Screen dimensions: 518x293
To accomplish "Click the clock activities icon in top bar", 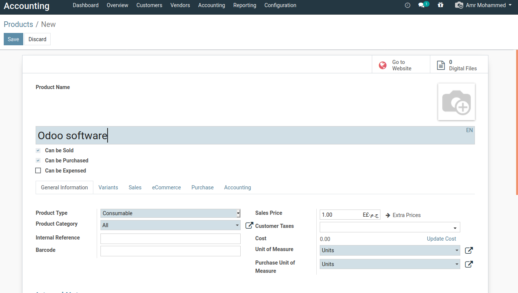I will pyautogui.click(x=407, y=5).
